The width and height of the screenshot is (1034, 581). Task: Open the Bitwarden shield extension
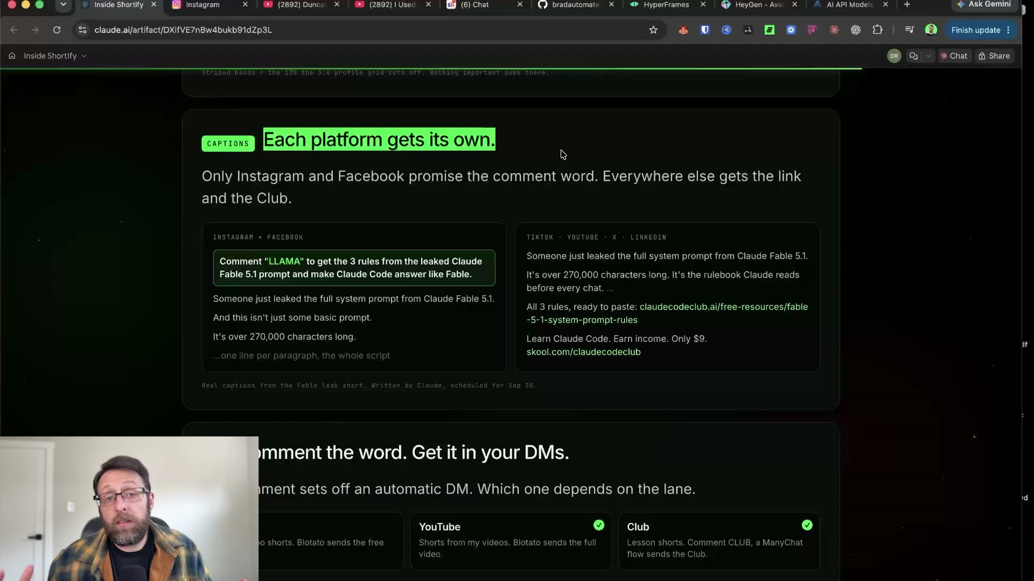(705, 30)
